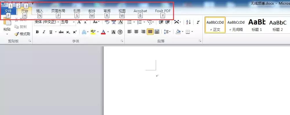Click the bulleted list icon
290x115 pixels.
pyautogui.click(x=130, y=22)
